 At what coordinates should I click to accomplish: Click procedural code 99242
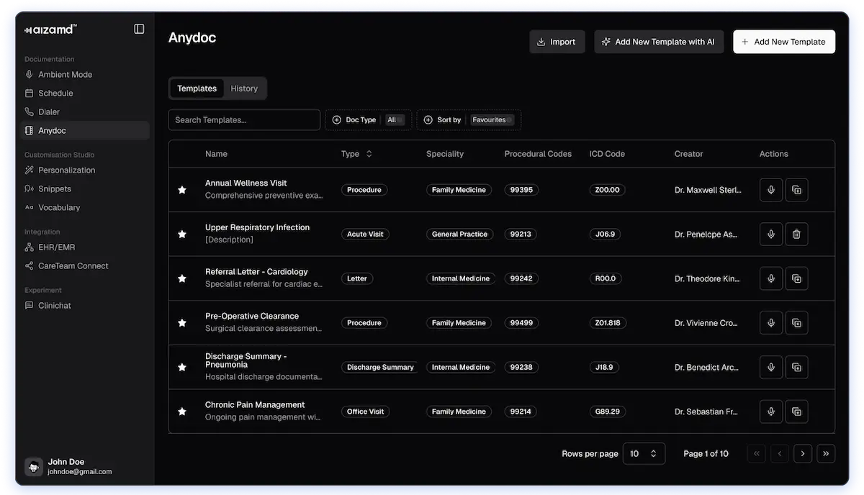point(521,278)
